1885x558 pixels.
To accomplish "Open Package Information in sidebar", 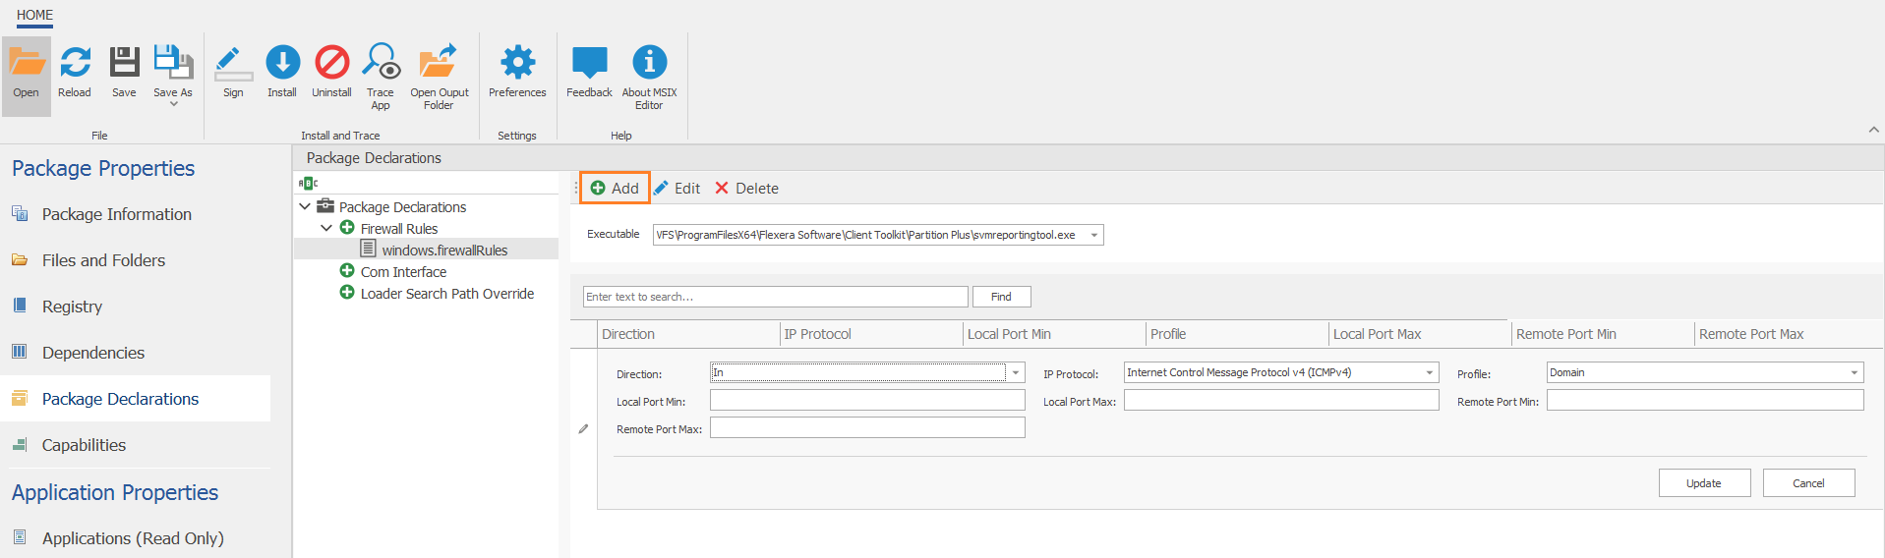I will point(116,214).
